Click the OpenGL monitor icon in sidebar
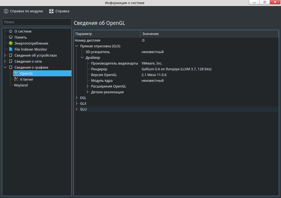Screen dimensions: 281x198 (x=16, y=73)
